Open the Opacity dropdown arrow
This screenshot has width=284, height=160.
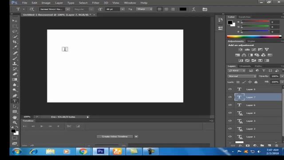[x=282, y=76]
